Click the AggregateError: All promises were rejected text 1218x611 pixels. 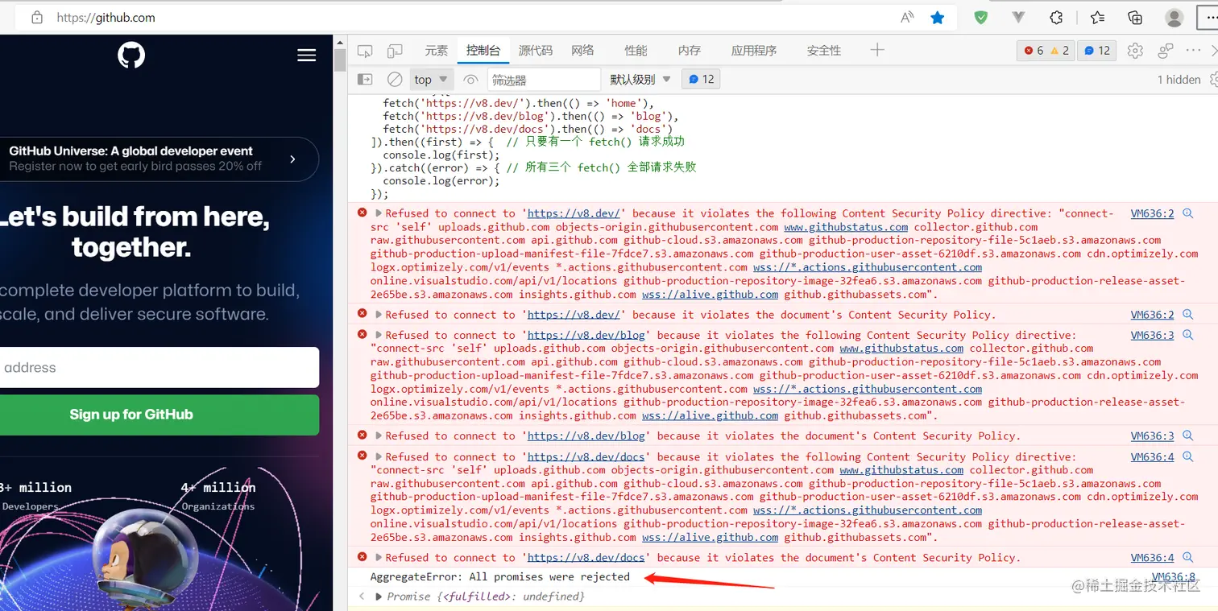coord(499,576)
